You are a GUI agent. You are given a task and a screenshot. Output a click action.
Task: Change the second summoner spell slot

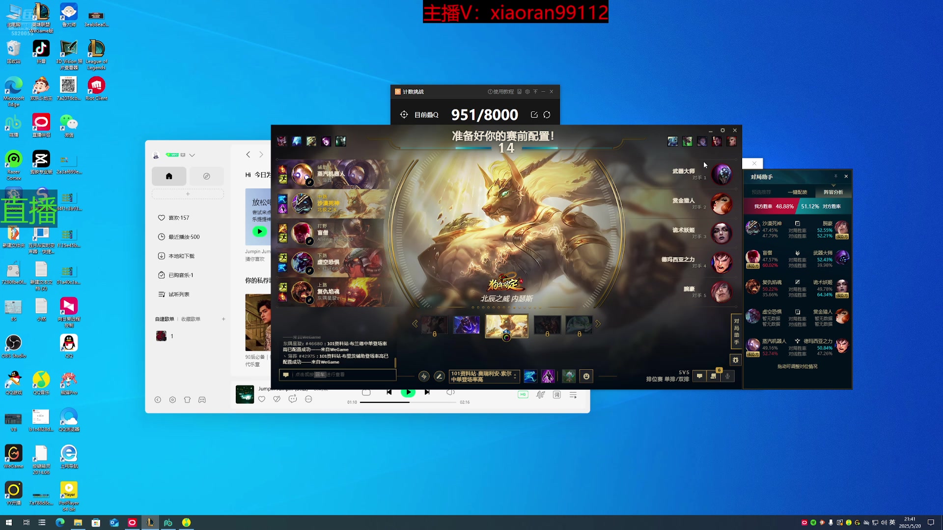[x=548, y=376]
